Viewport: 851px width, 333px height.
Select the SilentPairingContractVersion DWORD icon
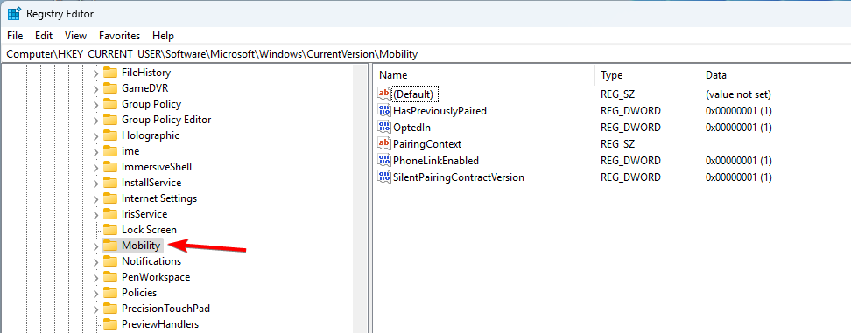pos(384,177)
